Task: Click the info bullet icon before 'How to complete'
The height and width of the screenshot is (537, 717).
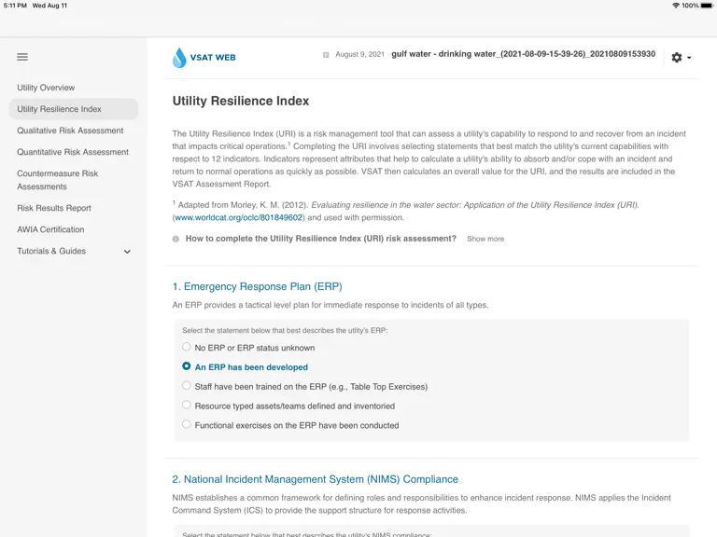Action: 176,239
